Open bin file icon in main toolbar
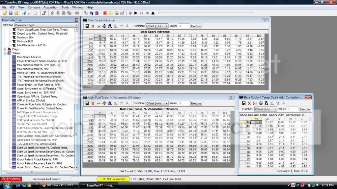Screen dimensions: 337x189 (x=5, y=13)
